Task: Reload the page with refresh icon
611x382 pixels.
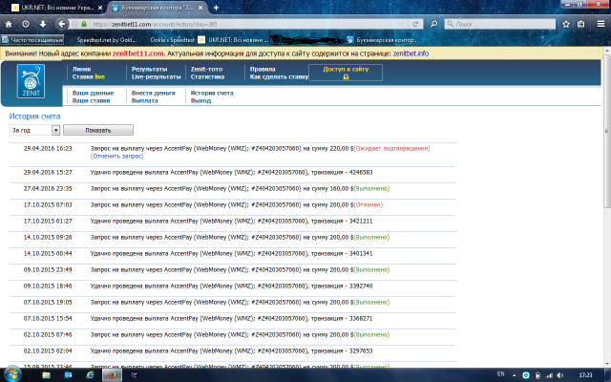Action: (x=415, y=24)
